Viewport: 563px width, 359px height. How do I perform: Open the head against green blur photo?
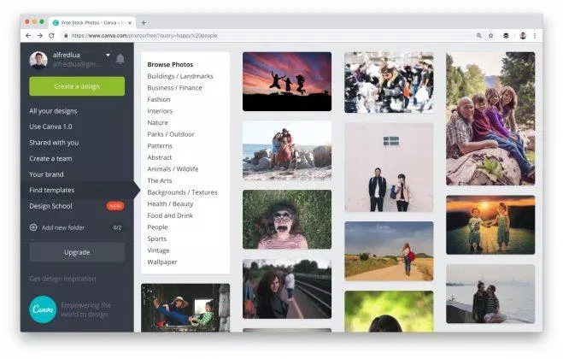tap(389, 311)
